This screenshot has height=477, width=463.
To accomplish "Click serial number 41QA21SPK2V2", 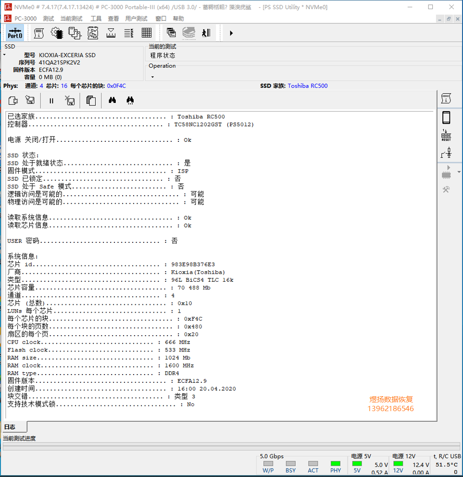I will pos(59,63).
